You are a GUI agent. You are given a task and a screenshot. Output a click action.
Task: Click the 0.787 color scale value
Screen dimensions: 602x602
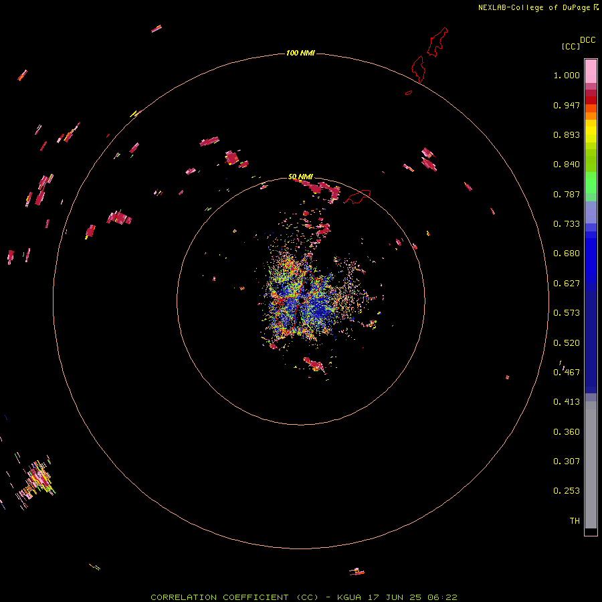pyautogui.click(x=567, y=194)
